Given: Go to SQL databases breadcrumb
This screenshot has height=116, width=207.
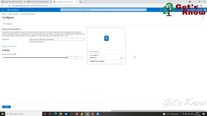Looking at the screenshot, I should tap(13, 14).
